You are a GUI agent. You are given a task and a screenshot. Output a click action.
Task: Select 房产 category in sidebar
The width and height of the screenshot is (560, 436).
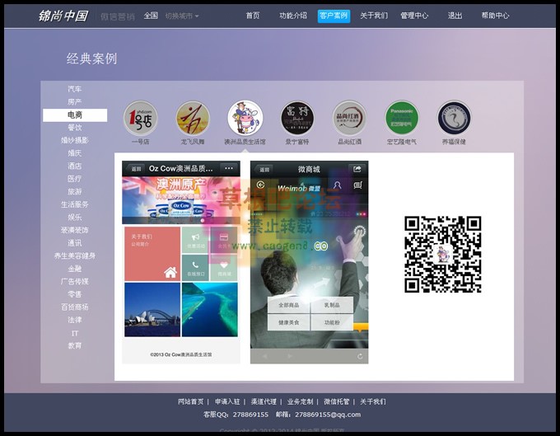[75, 102]
